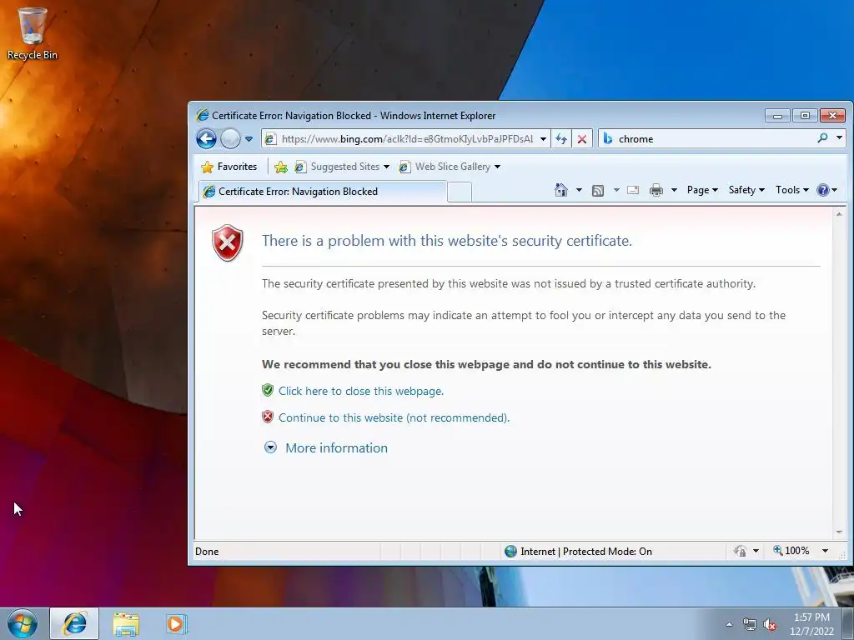
Task: Click Add to Favorites Bar star icon
Action: click(x=281, y=167)
